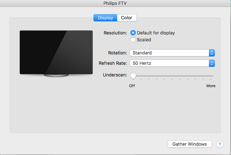
Task: Click the Refresh Rate label
Action: coord(113,63)
